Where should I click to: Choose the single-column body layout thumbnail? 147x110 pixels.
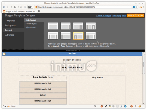(53, 26)
